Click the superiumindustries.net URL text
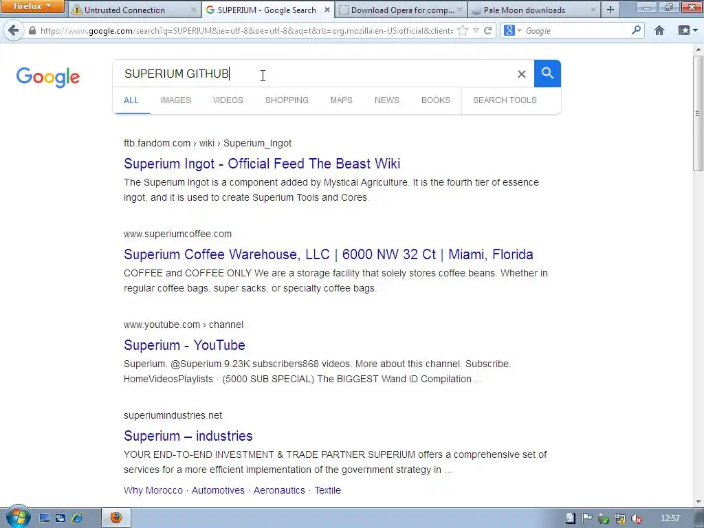 (x=173, y=415)
